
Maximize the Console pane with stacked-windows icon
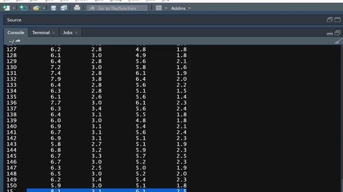pos(338,33)
